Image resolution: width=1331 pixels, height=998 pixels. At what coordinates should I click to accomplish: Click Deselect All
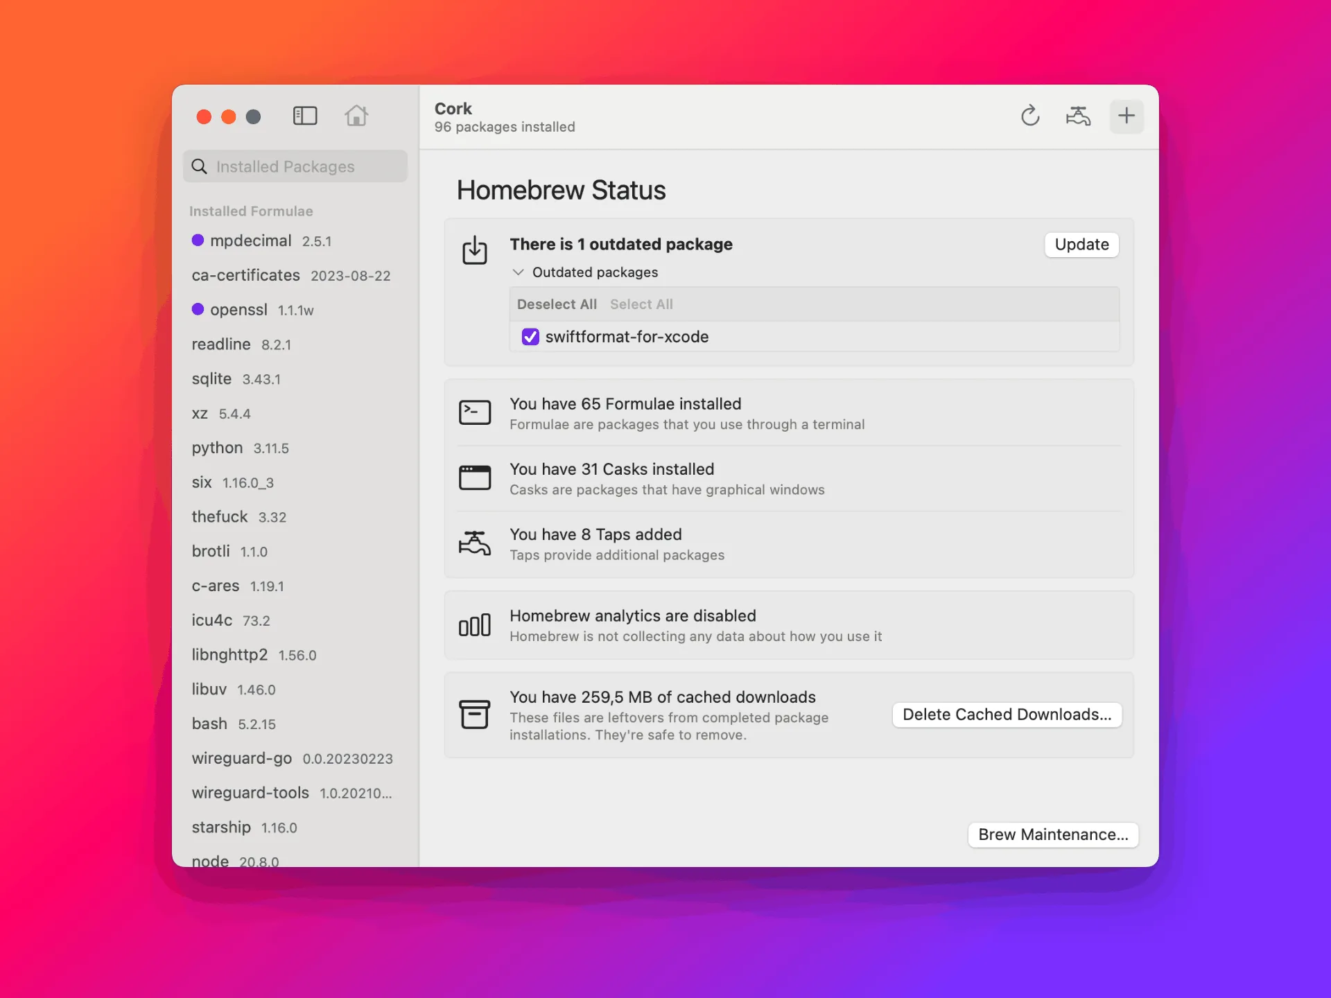pos(557,304)
